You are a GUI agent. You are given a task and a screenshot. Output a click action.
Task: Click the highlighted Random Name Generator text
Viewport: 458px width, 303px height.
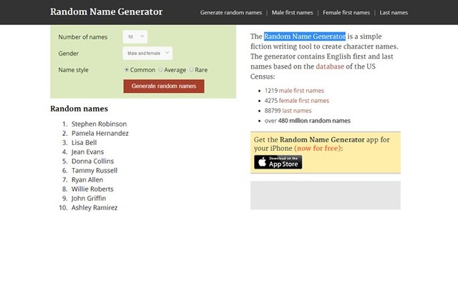[305, 36]
